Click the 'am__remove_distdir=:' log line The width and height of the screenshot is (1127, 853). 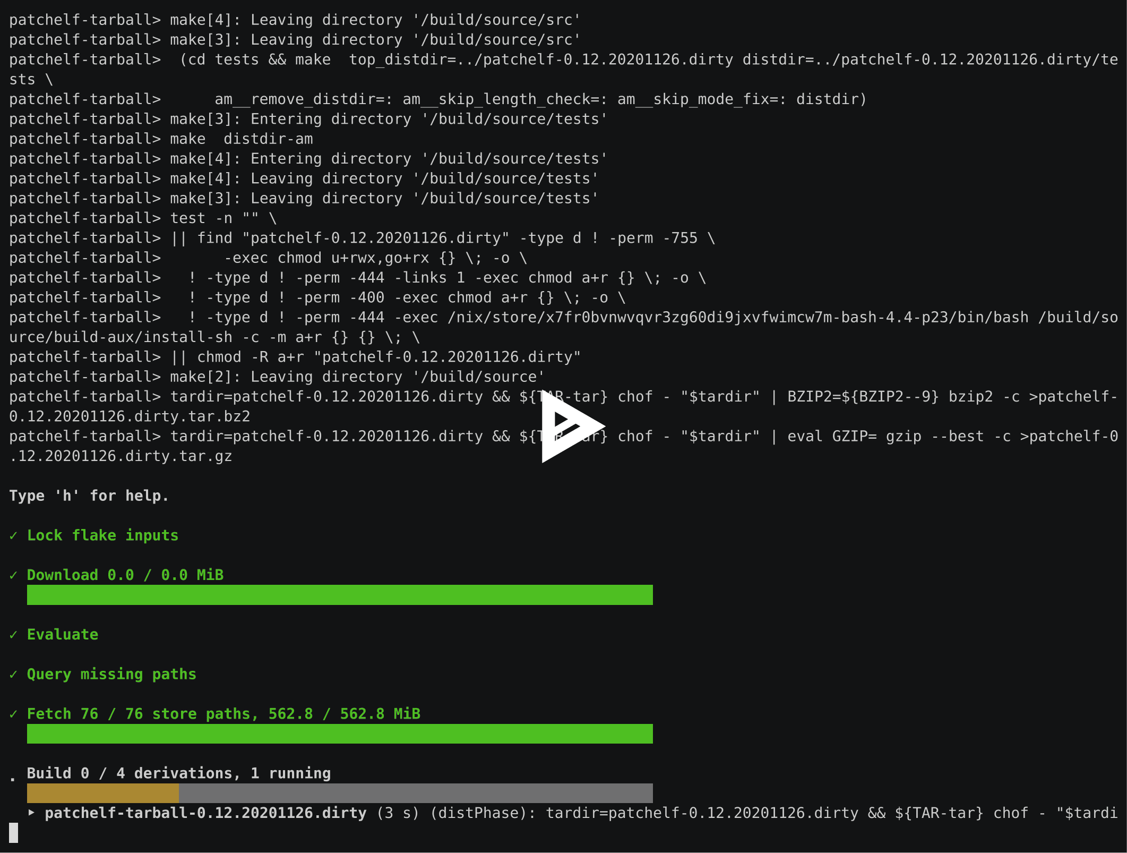click(438, 99)
